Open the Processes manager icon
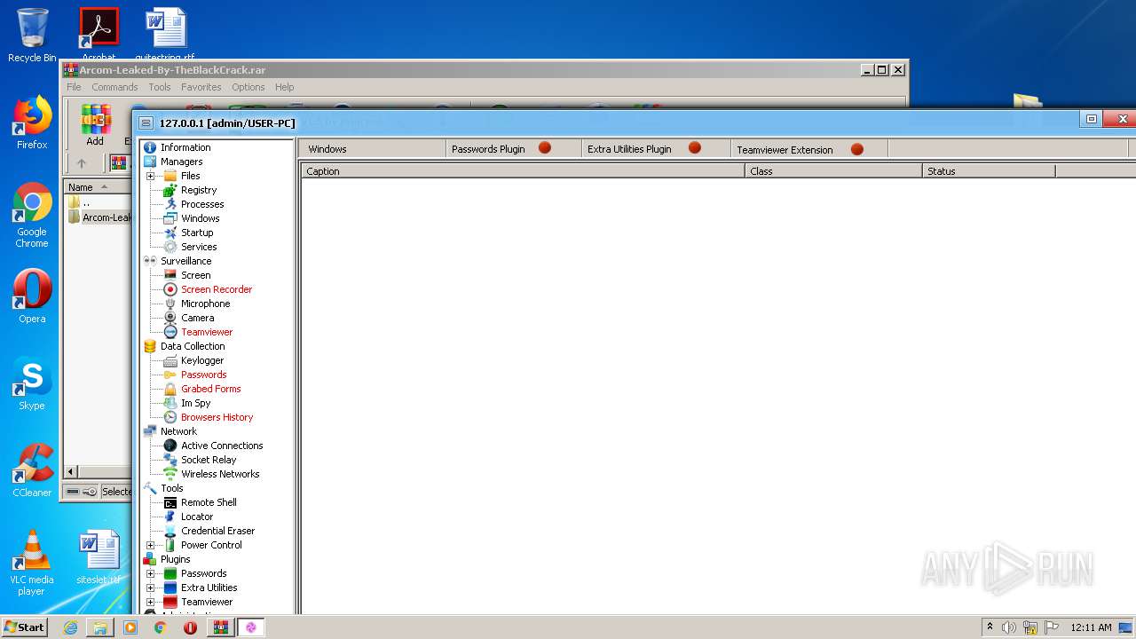This screenshot has width=1136, height=639. [170, 204]
